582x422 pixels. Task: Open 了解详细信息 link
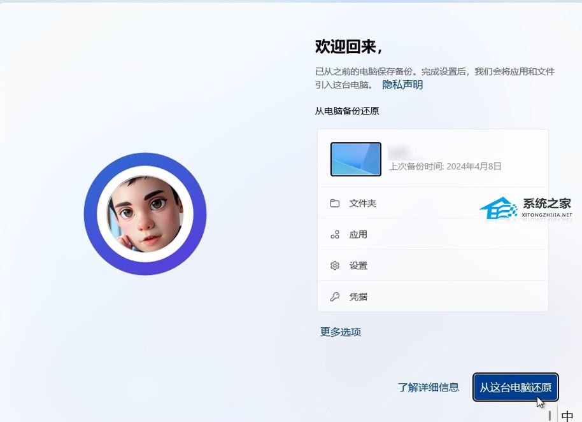click(x=429, y=388)
